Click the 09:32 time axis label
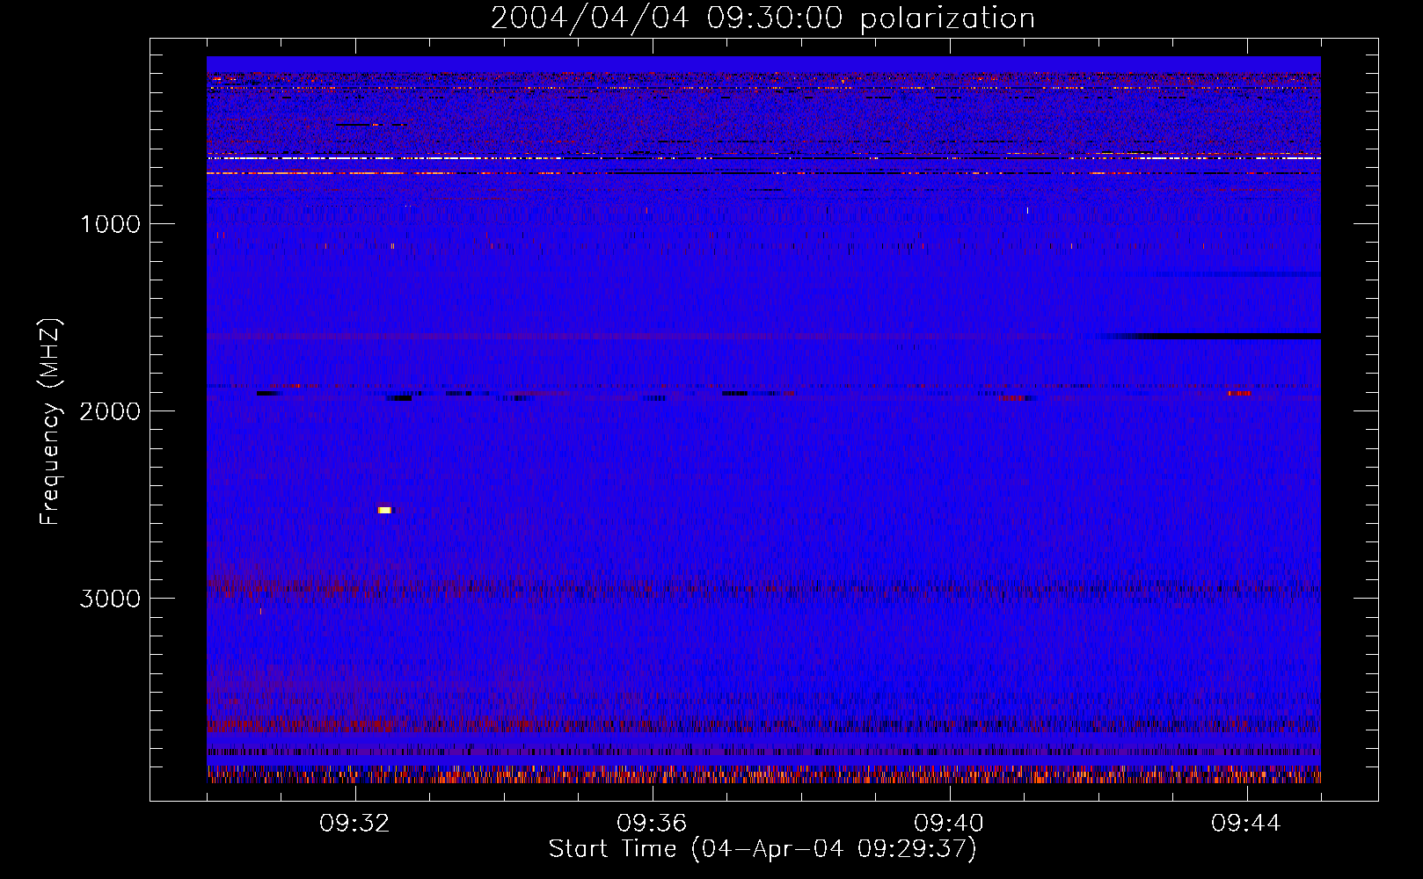Viewport: 1423px width, 879px height. 355,824
